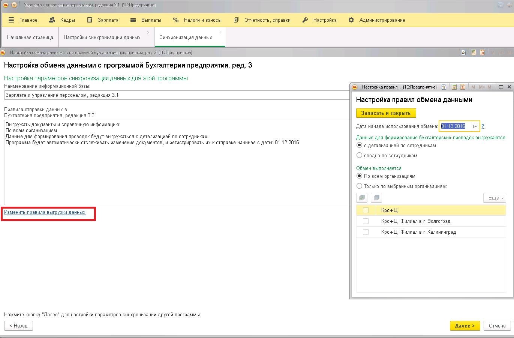
Task: Click the uncheck all organizations icon
Action: pos(376,198)
